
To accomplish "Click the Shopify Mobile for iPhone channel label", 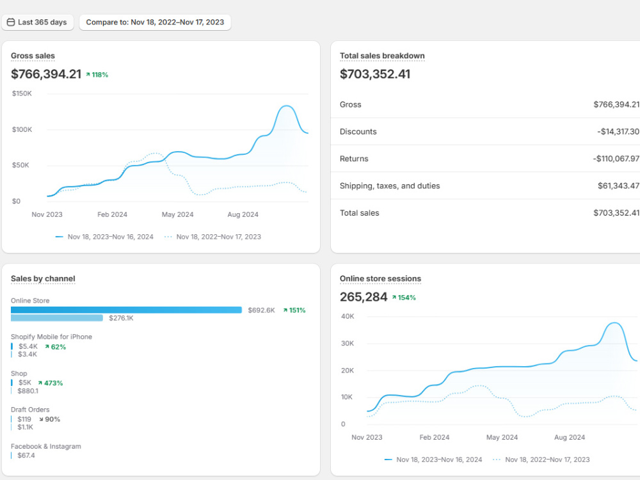I will click(x=51, y=337).
